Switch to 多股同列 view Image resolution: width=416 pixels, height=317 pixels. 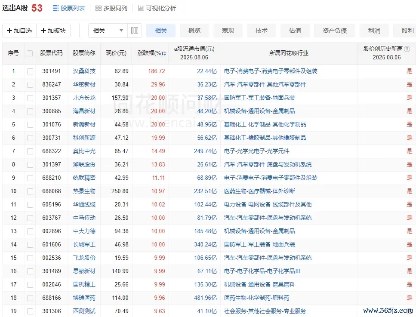[111, 8]
